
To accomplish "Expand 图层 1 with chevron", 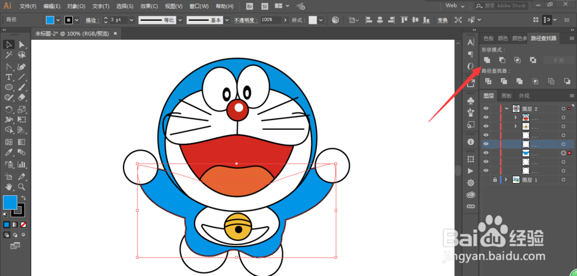I will pos(507,180).
